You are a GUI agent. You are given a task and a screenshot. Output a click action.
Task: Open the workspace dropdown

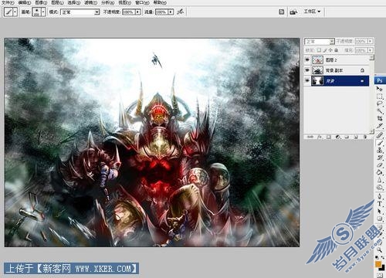(312, 12)
